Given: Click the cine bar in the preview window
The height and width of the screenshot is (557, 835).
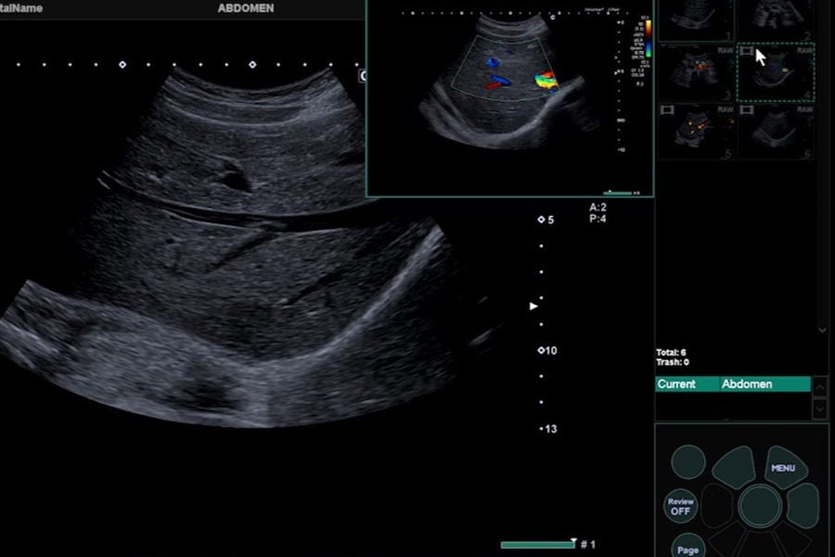Looking at the screenshot, I should 618,192.
